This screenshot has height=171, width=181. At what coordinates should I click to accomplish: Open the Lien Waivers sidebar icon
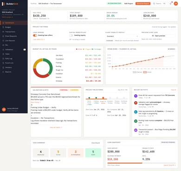(3, 41)
